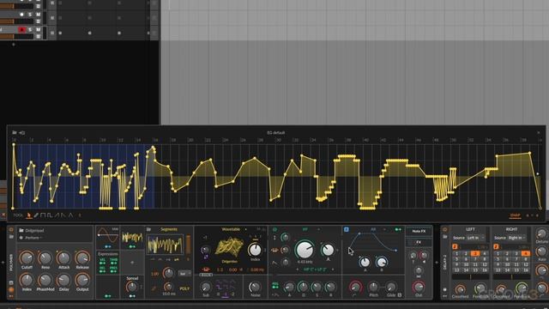Screen dimensions: 549x309
Task: Select step 16 in LEFT delay grid
Action: pos(485,270)
